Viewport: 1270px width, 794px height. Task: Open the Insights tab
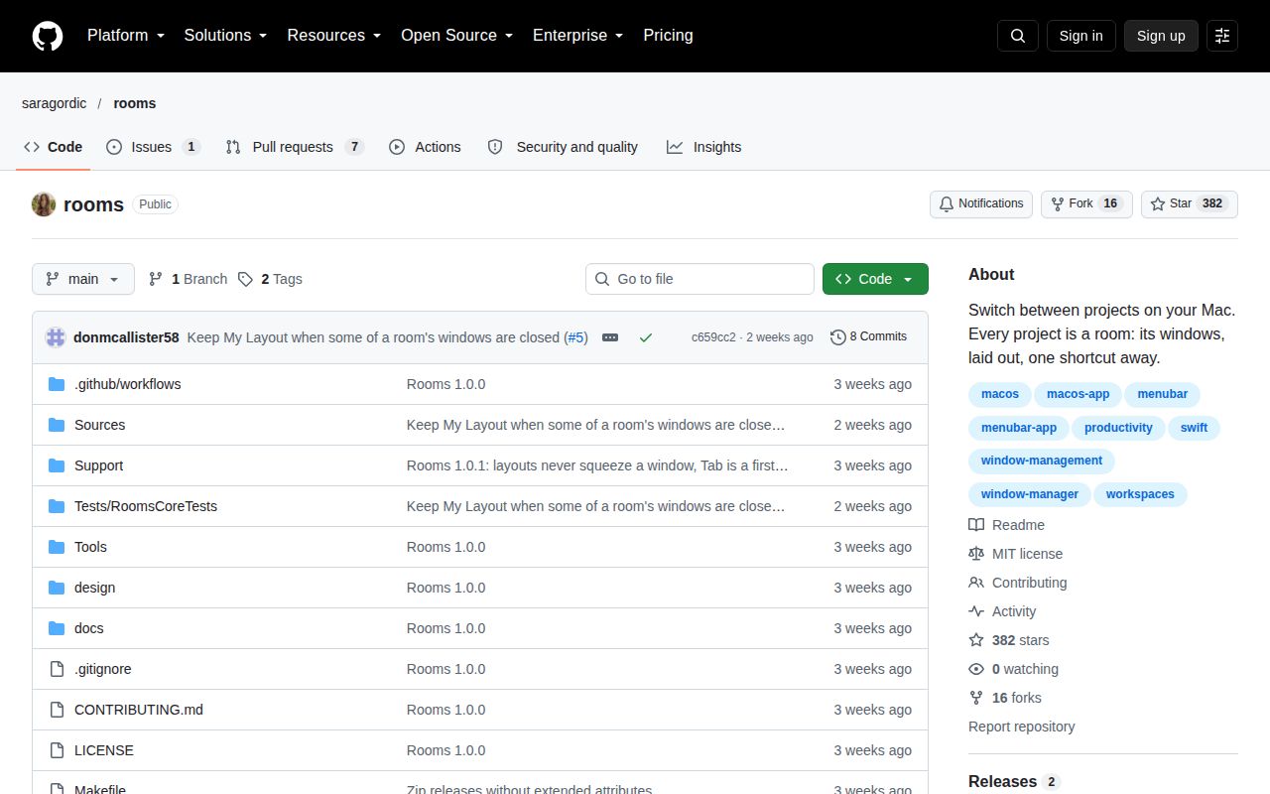[x=704, y=147]
